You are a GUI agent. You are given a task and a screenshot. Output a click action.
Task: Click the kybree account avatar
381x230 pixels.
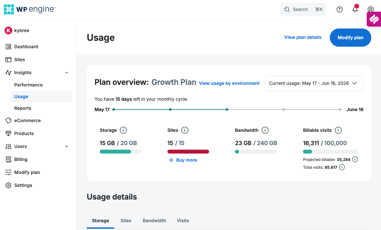point(8,30)
